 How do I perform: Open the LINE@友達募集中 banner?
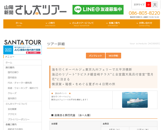tap(98, 10)
